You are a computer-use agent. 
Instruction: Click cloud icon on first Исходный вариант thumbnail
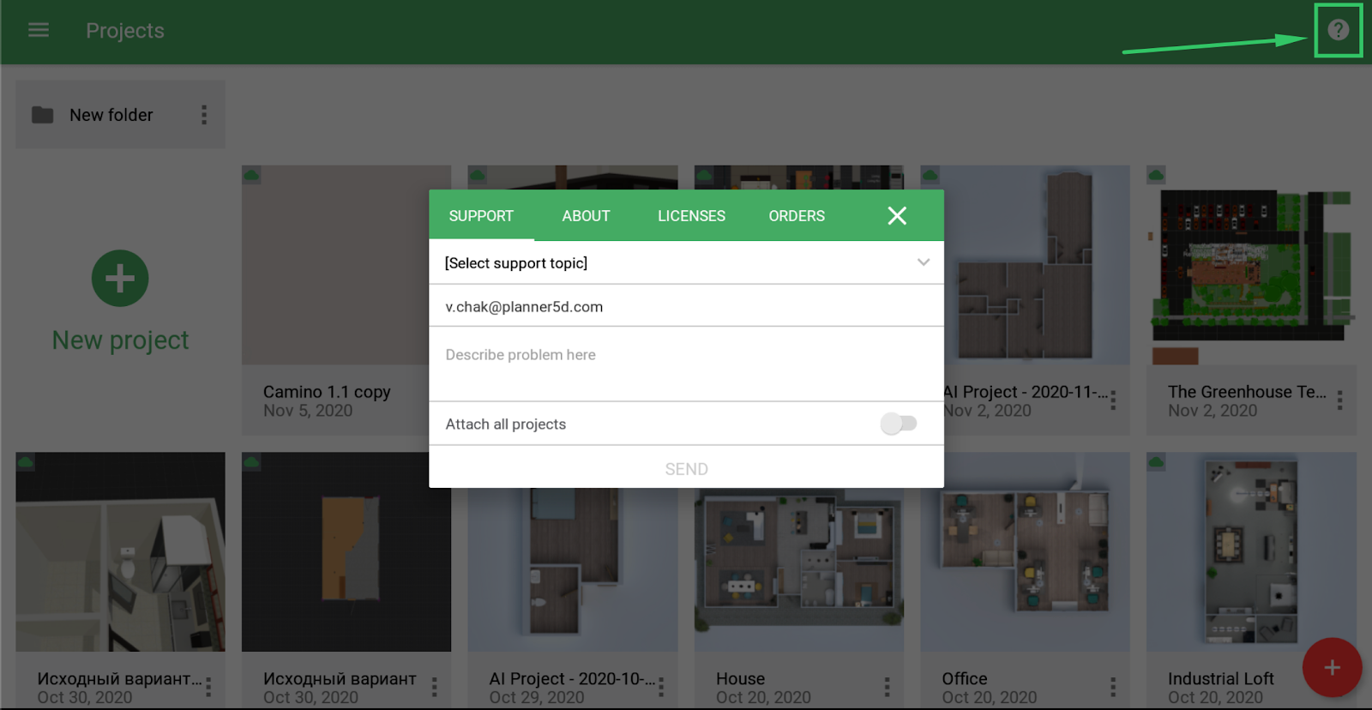tap(25, 462)
